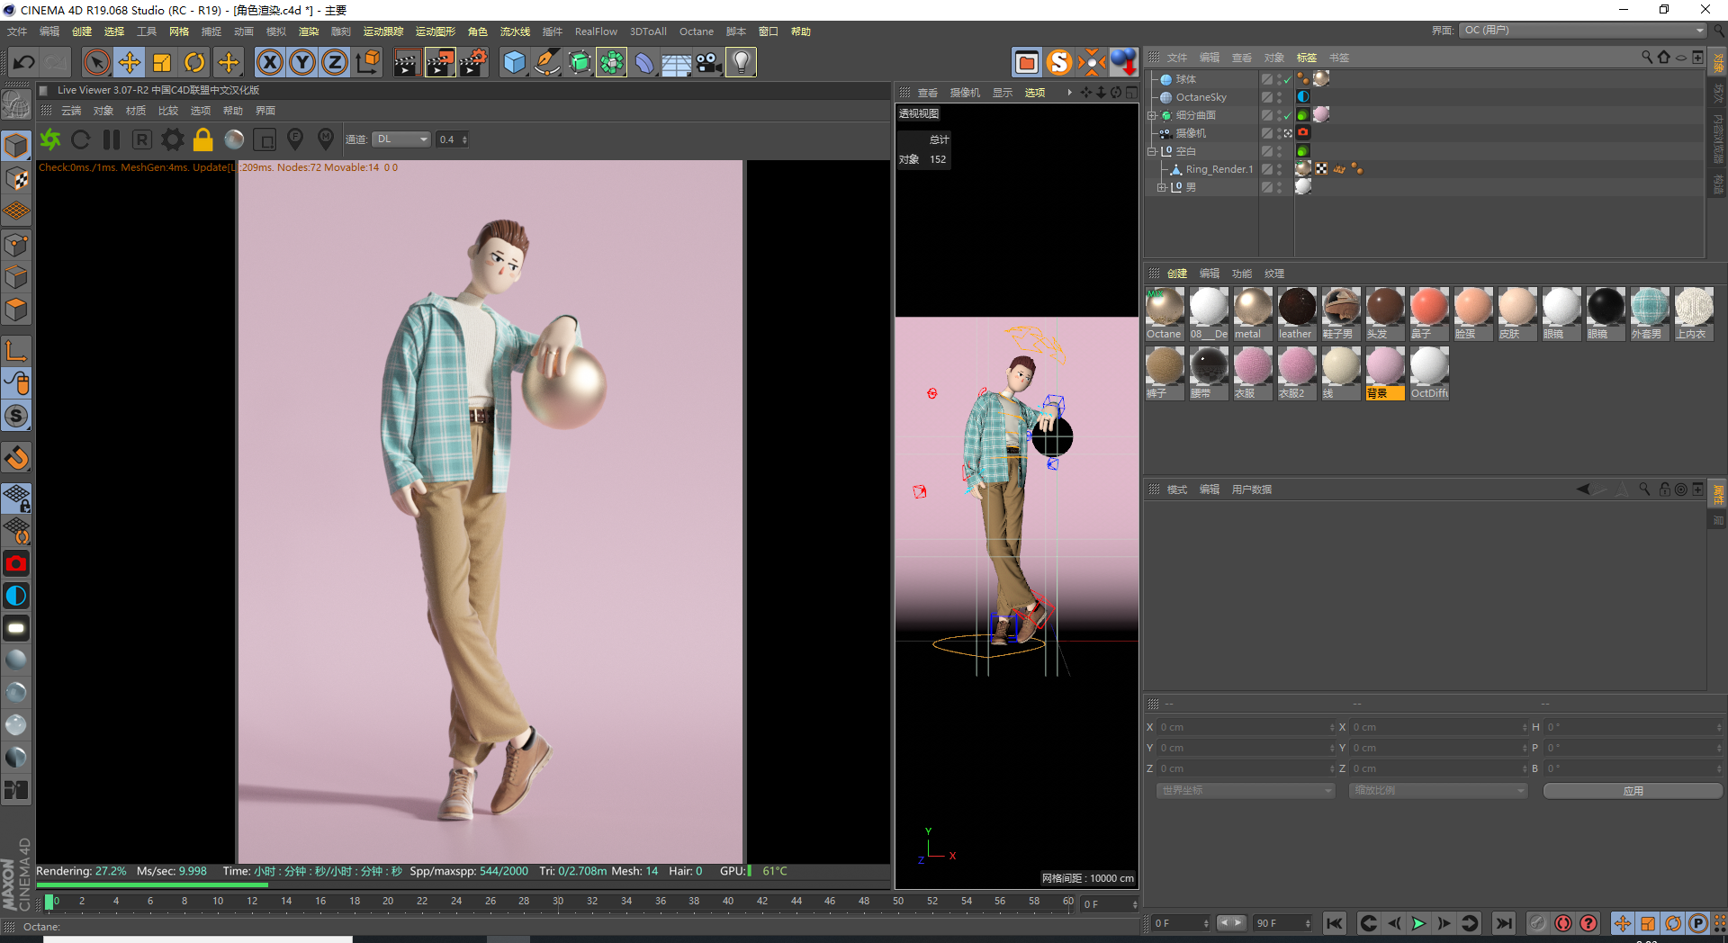This screenshot has height=943, width=1728.
Task: Click the Octane Live Viewer render start icon
Action: [50, 139]
